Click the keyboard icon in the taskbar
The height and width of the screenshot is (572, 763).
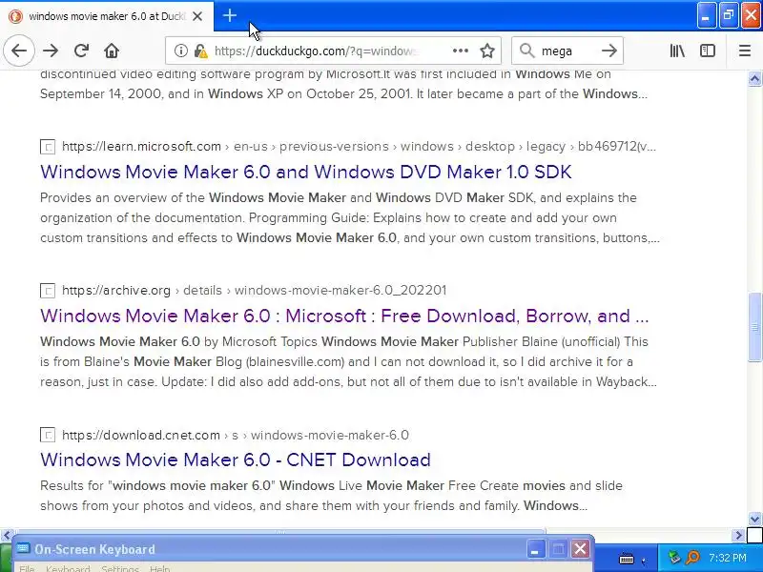pos(627,560)
